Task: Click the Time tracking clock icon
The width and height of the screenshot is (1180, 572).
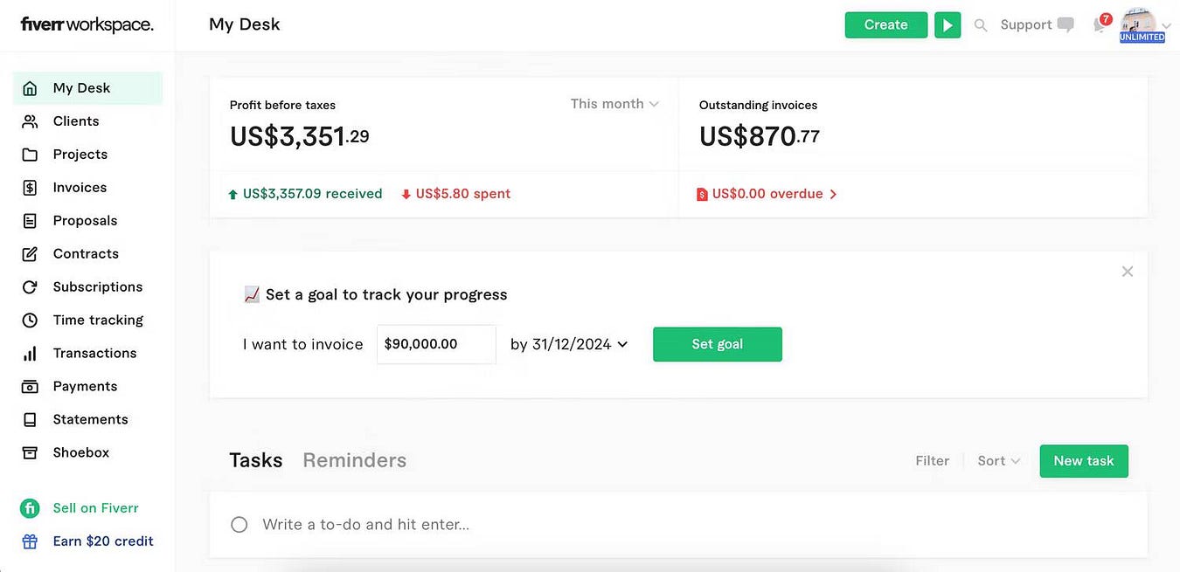Action: coord(30,320)
